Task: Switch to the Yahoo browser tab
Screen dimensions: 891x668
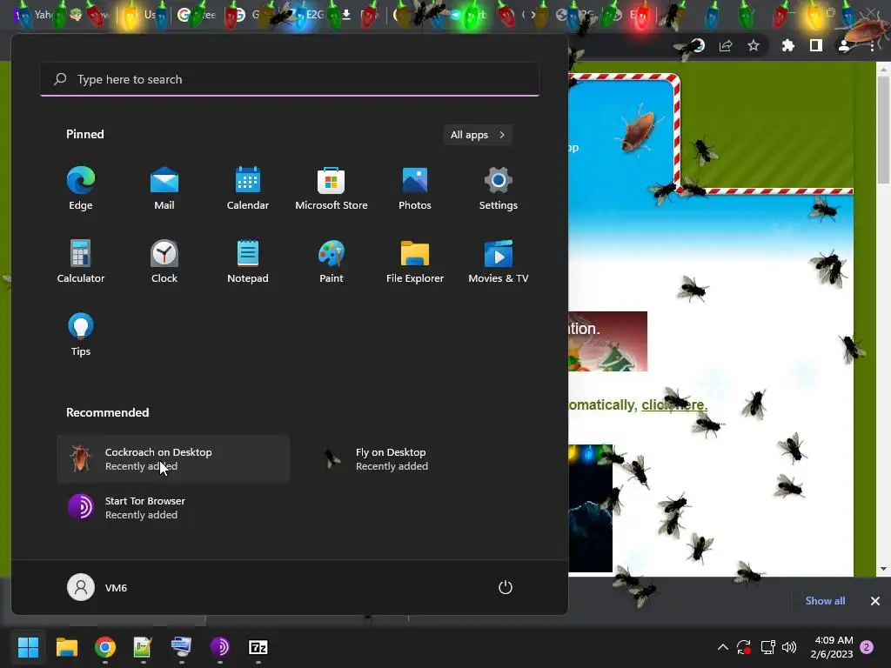Action: 35,14
